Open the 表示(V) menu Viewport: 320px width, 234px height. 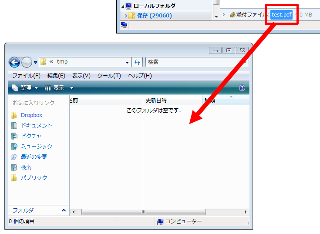tap(81, 76)
